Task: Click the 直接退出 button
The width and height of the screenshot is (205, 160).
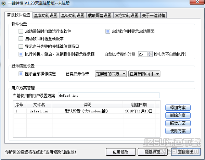Action: [x=185, y=152]
